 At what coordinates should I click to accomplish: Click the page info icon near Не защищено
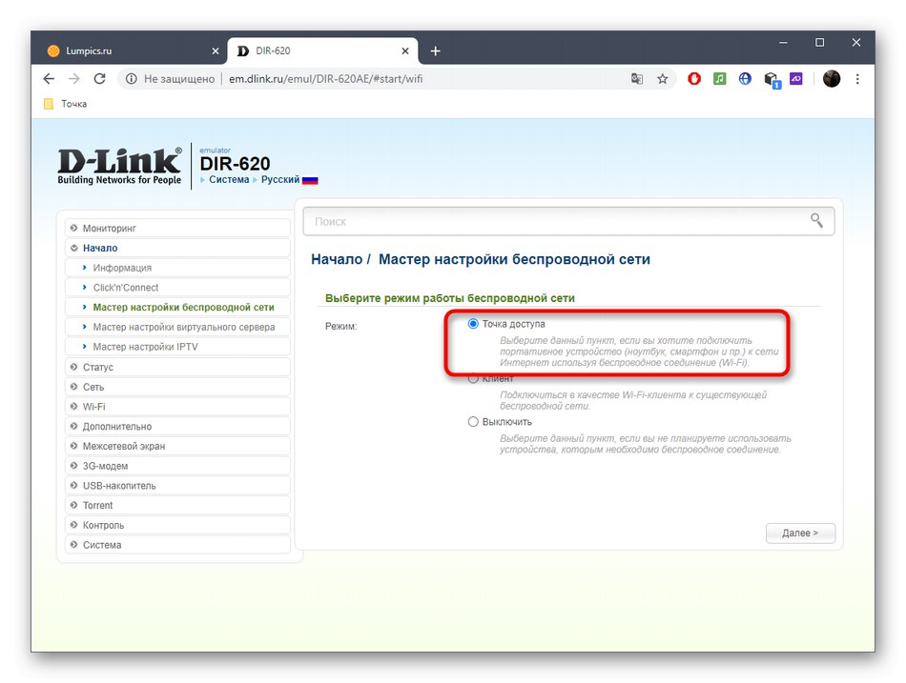point(131,79)
